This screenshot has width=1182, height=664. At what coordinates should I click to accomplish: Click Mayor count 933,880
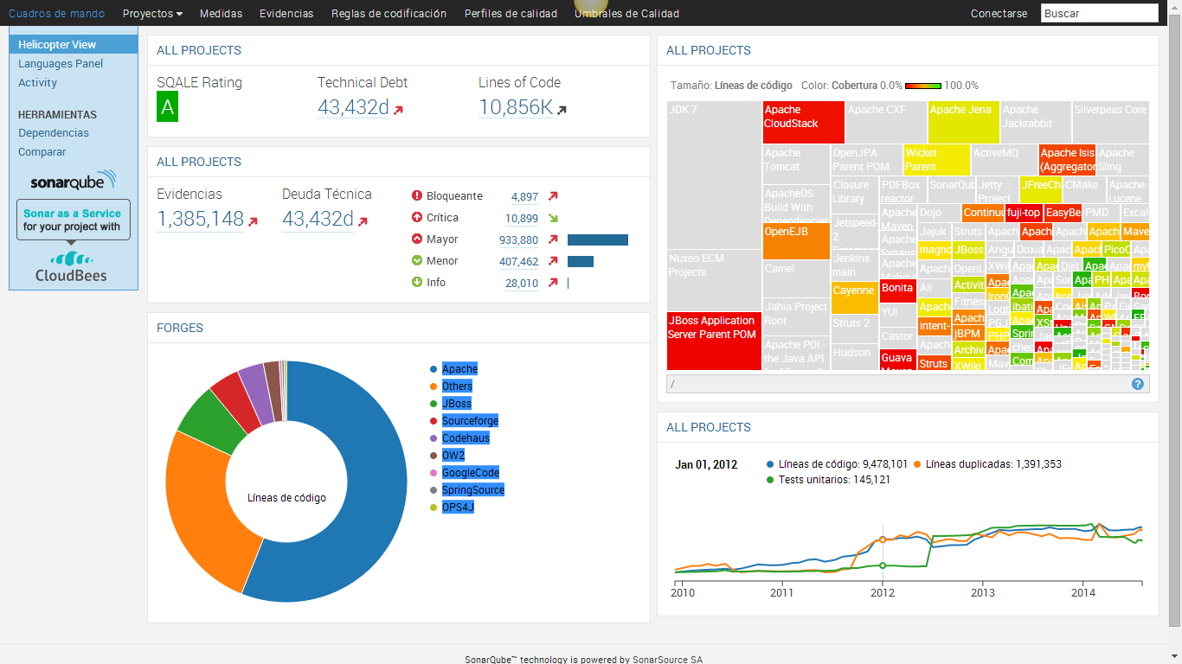[x=518, y=240]
